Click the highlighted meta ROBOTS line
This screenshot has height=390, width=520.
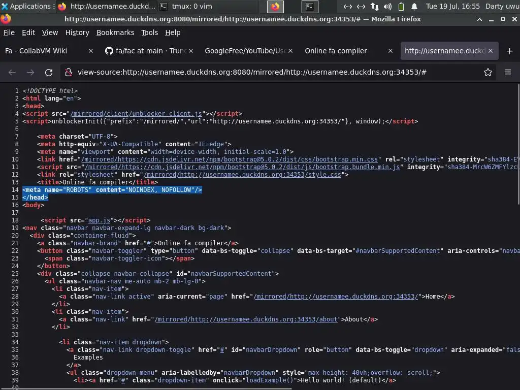112,190
